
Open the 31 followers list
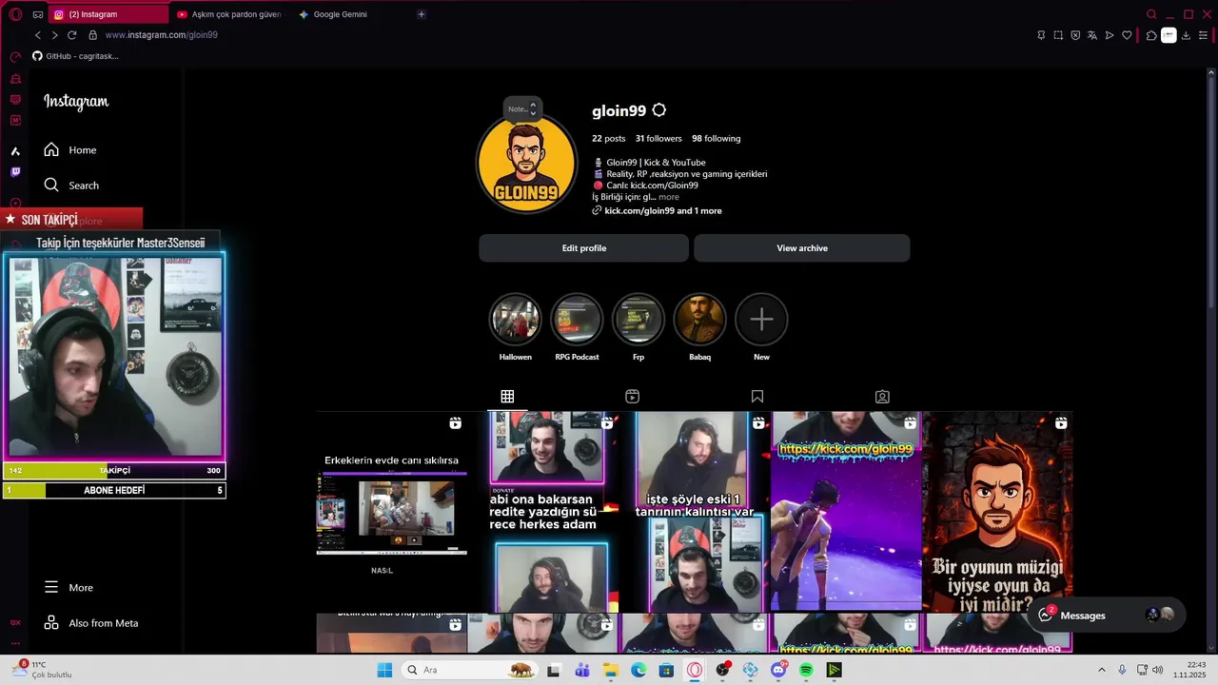coord(658,139)
